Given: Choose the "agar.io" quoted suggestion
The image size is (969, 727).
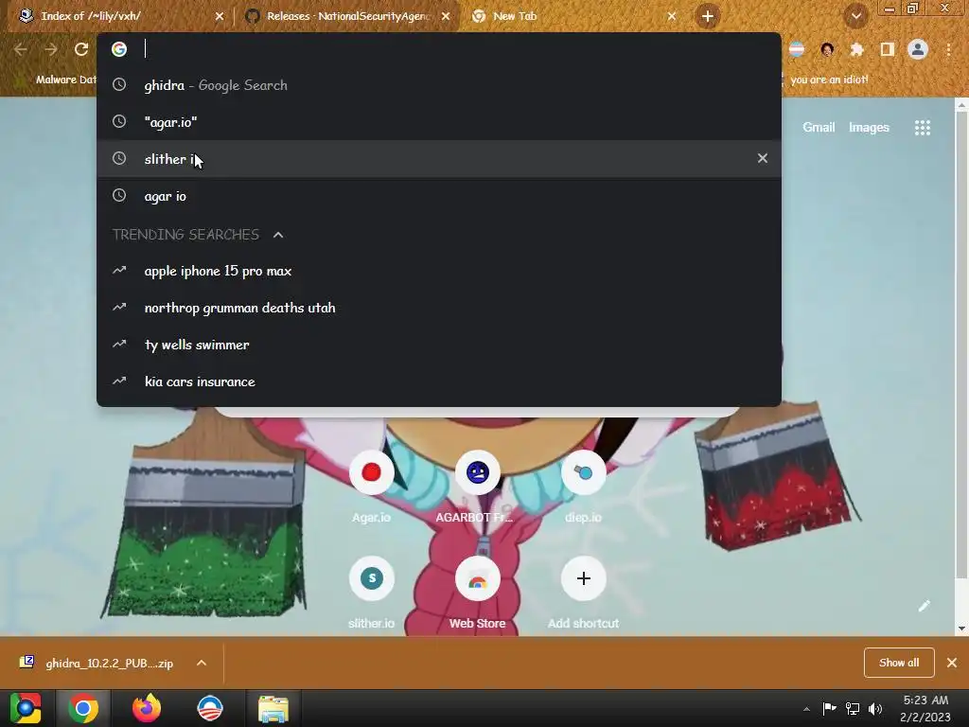Looking at the screenshot, I should point(439,122).
